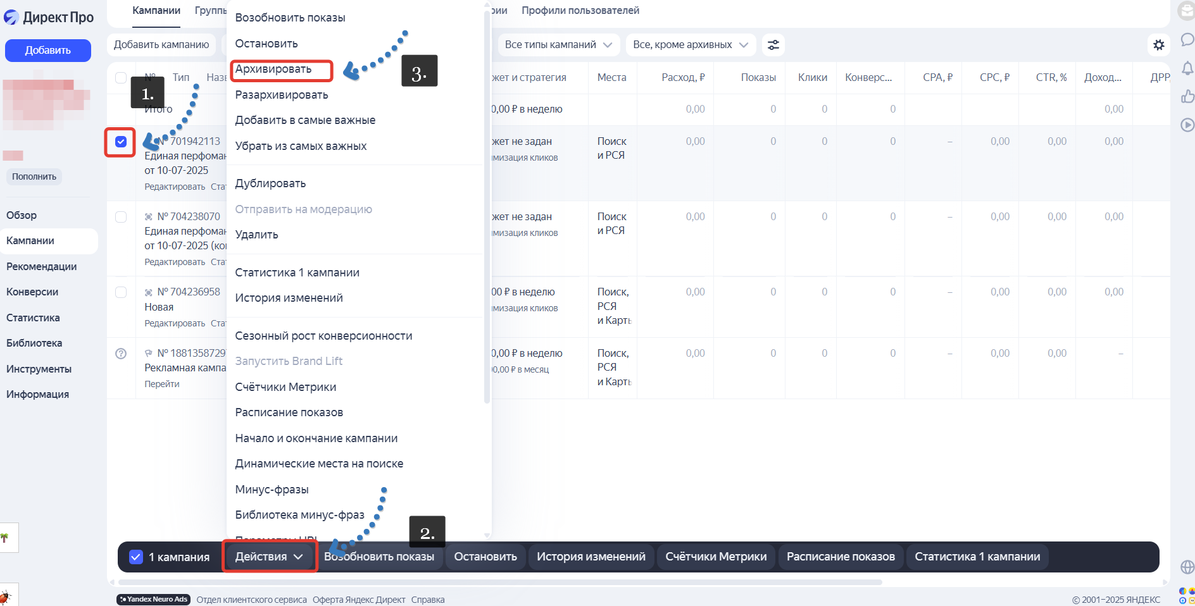Uncheck campaign 701942113 checkbox
1195x606 pixels.
tap(121, 142)
